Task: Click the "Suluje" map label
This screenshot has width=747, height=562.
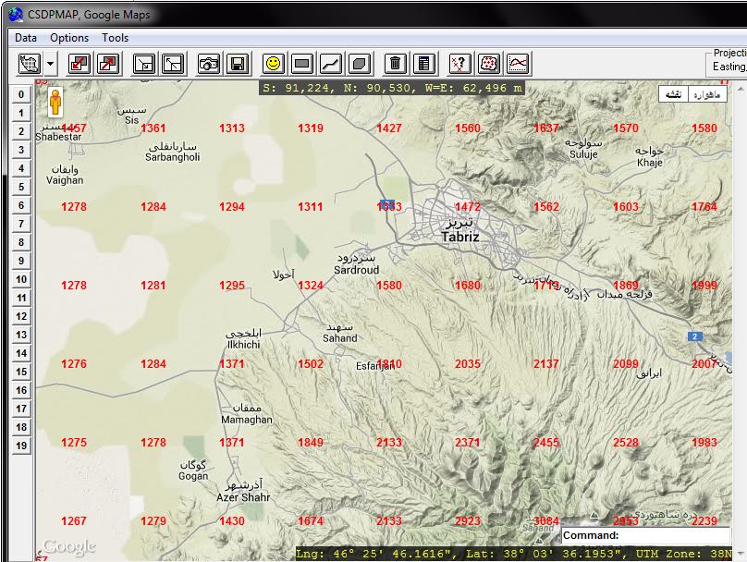Action: 583,154
